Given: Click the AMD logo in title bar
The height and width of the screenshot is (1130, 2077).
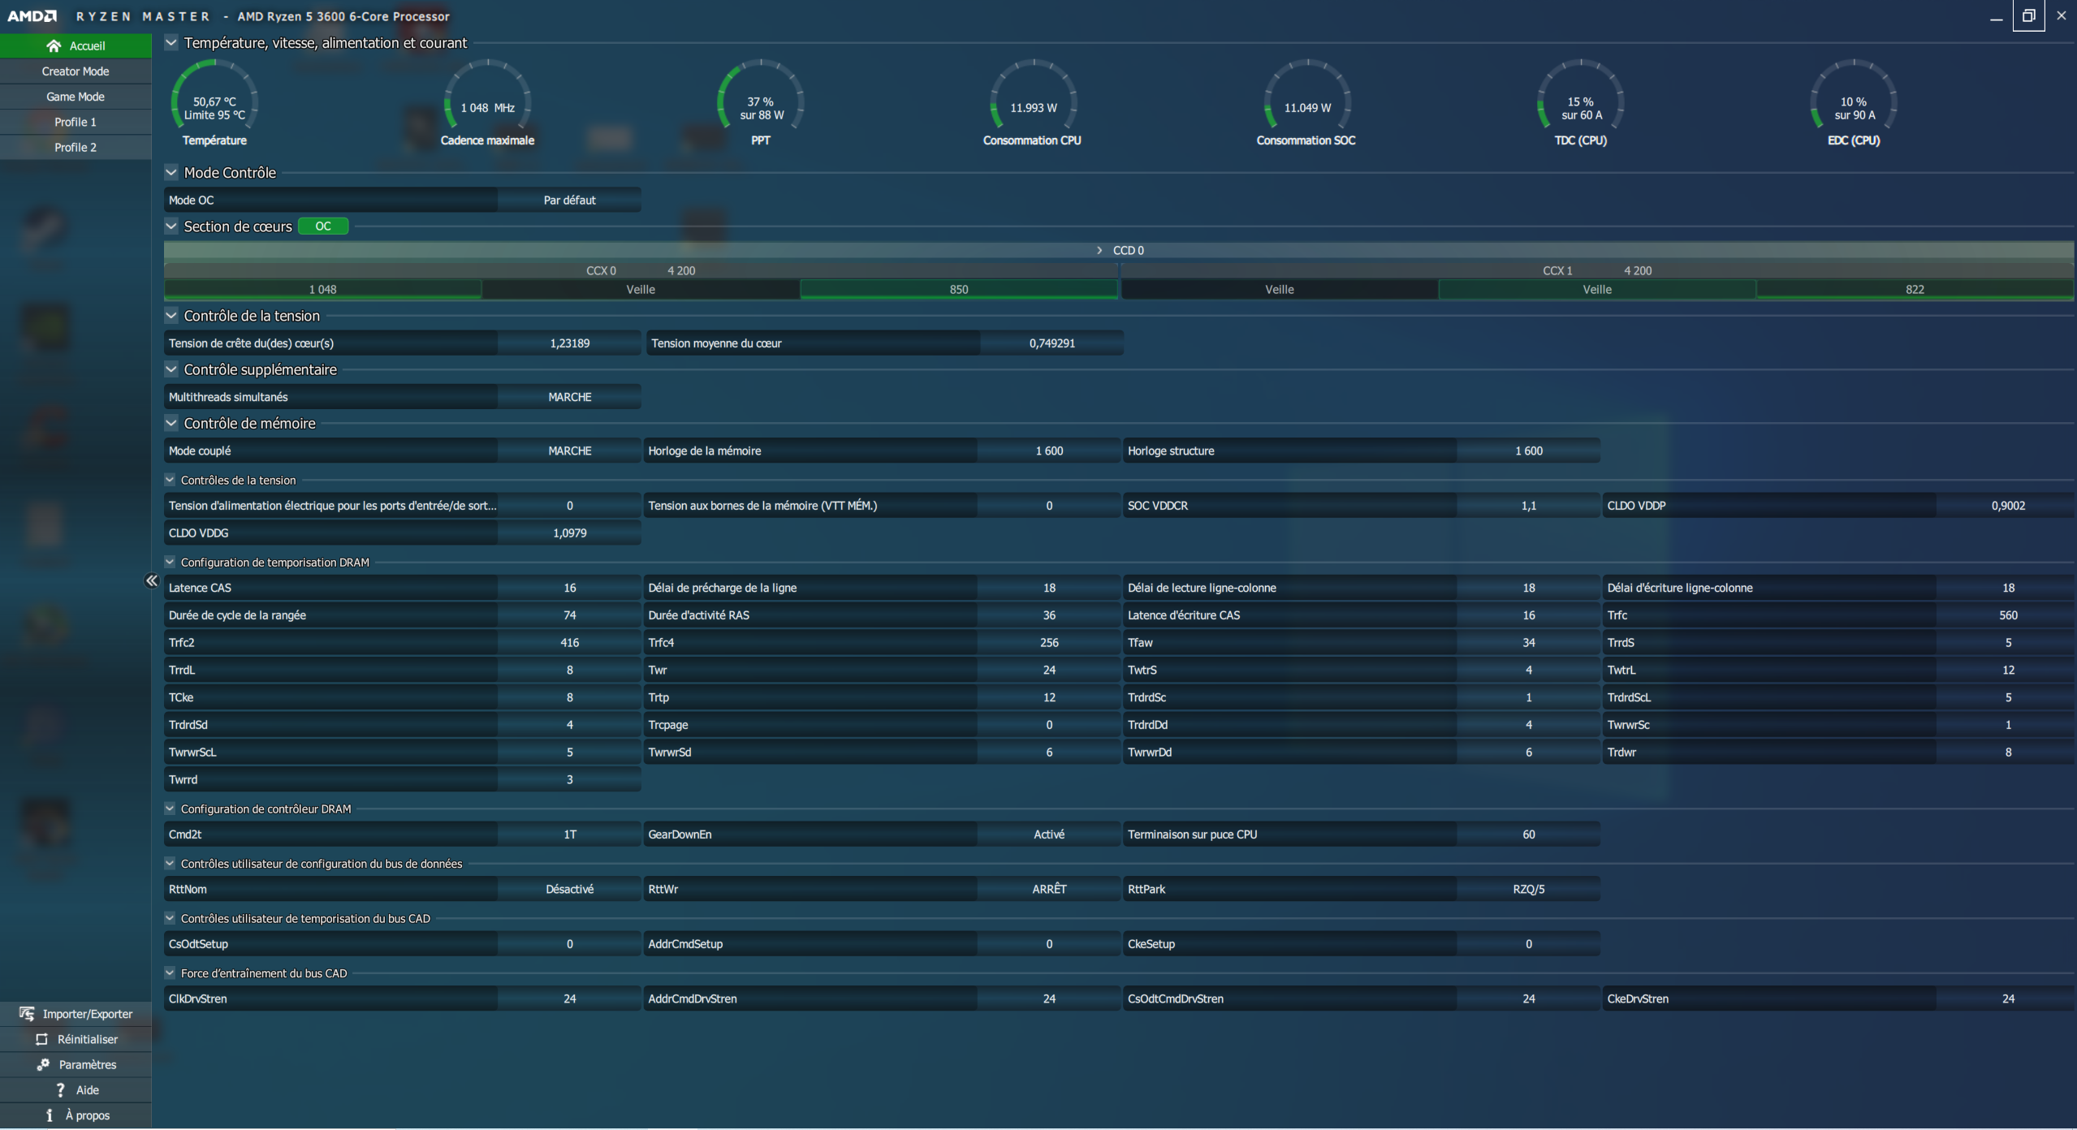Looking at the screenshot, I should pos(32,15).
